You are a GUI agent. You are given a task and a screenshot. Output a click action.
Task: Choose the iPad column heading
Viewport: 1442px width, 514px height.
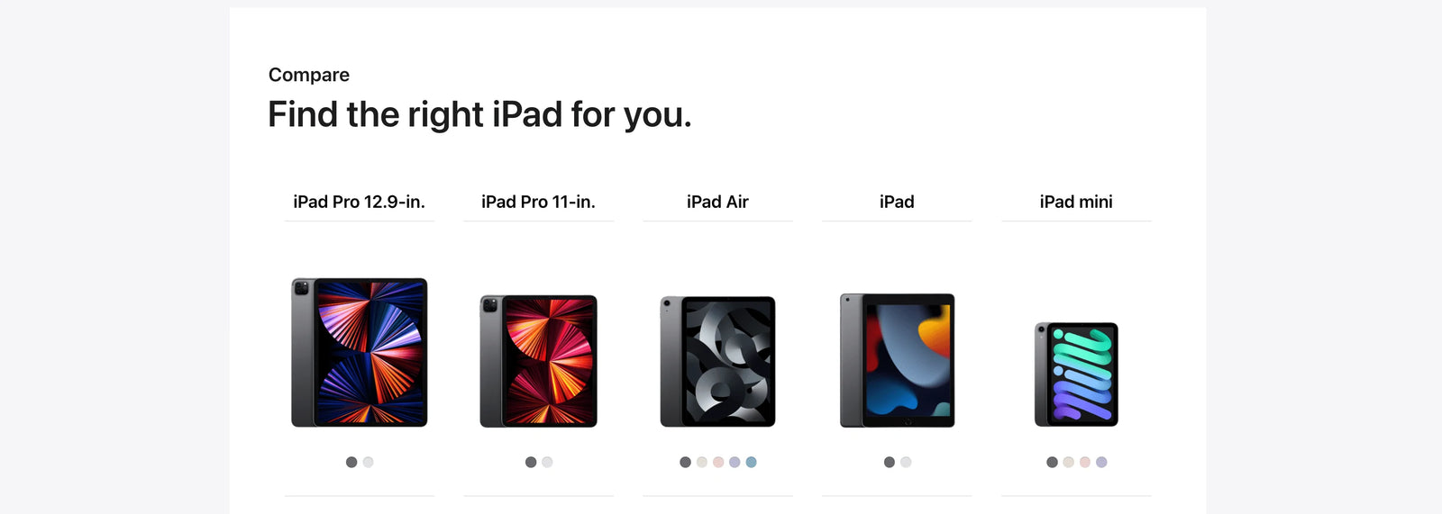tap(897, 202)
